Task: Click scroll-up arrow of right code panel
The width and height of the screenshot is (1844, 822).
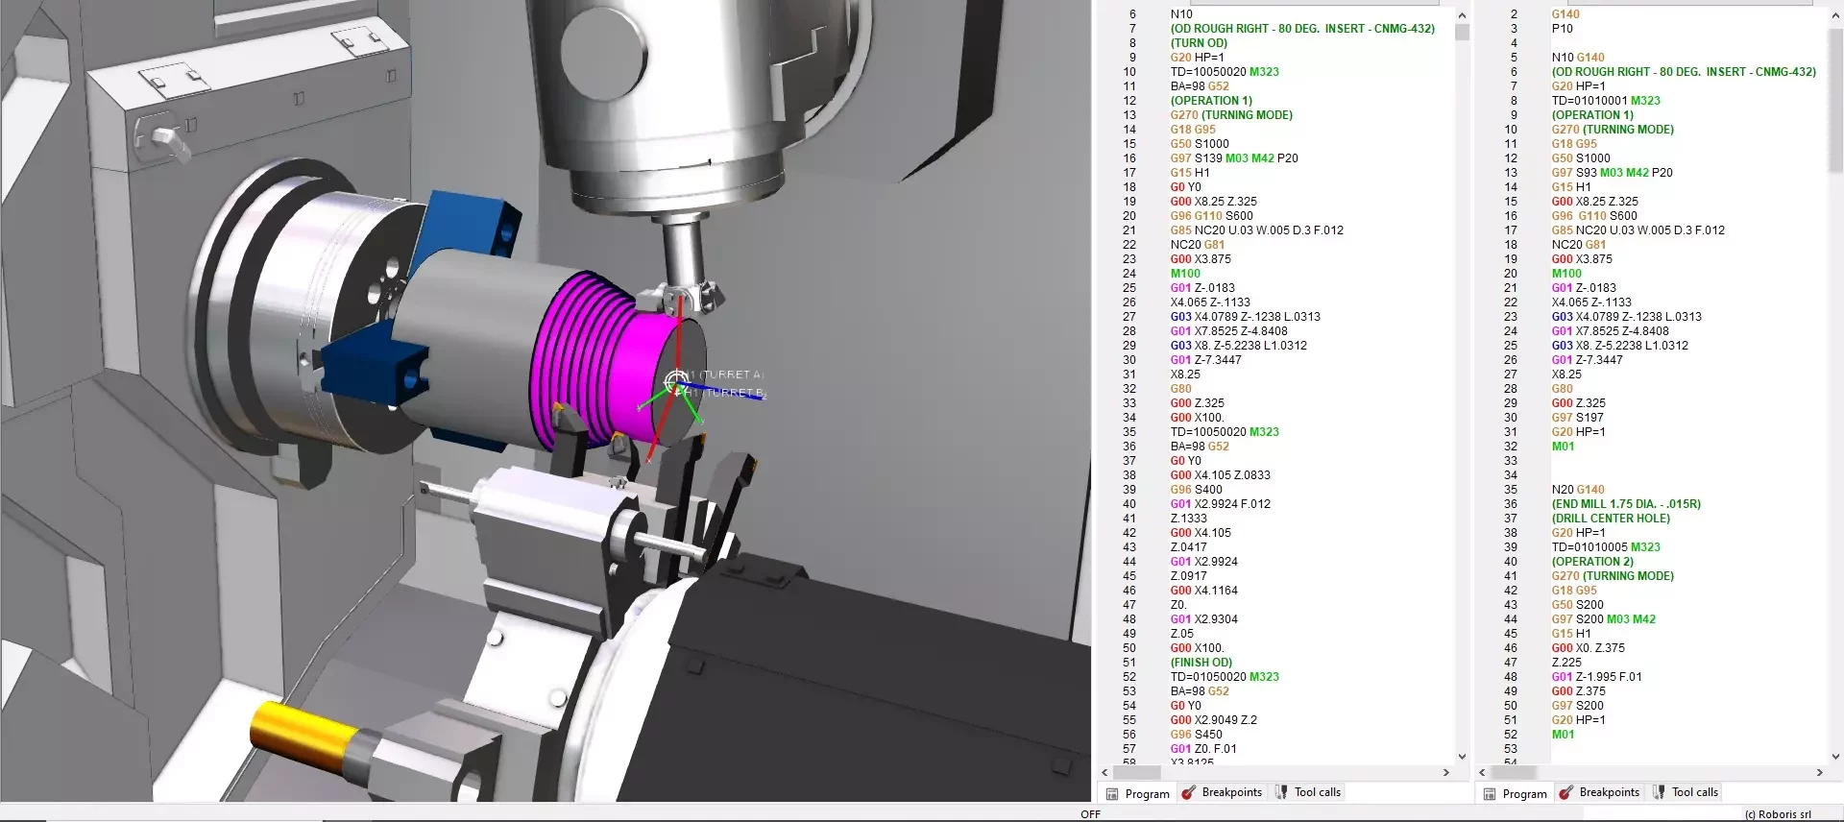Action: 1835,15
